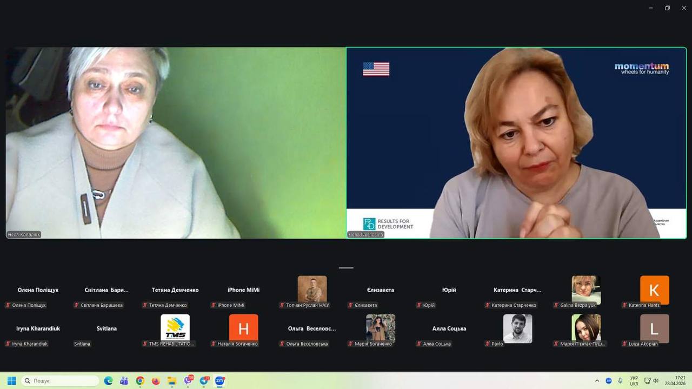Launch Google Chrome from the taskbar
The width and height of the screenshot is (692, 389).
[140, 381]
